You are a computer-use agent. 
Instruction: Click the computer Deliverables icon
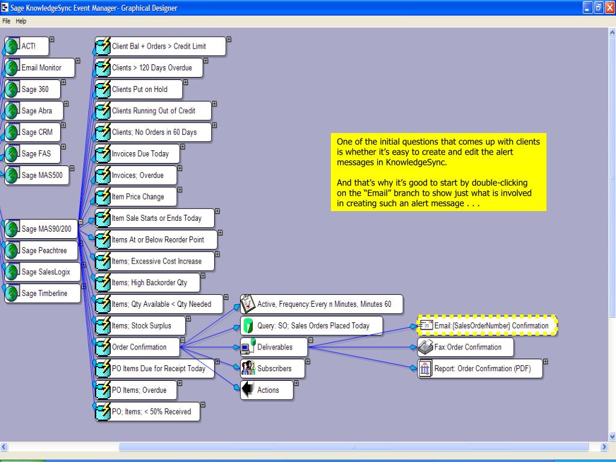pyautogui.click(x=248, y=347)
